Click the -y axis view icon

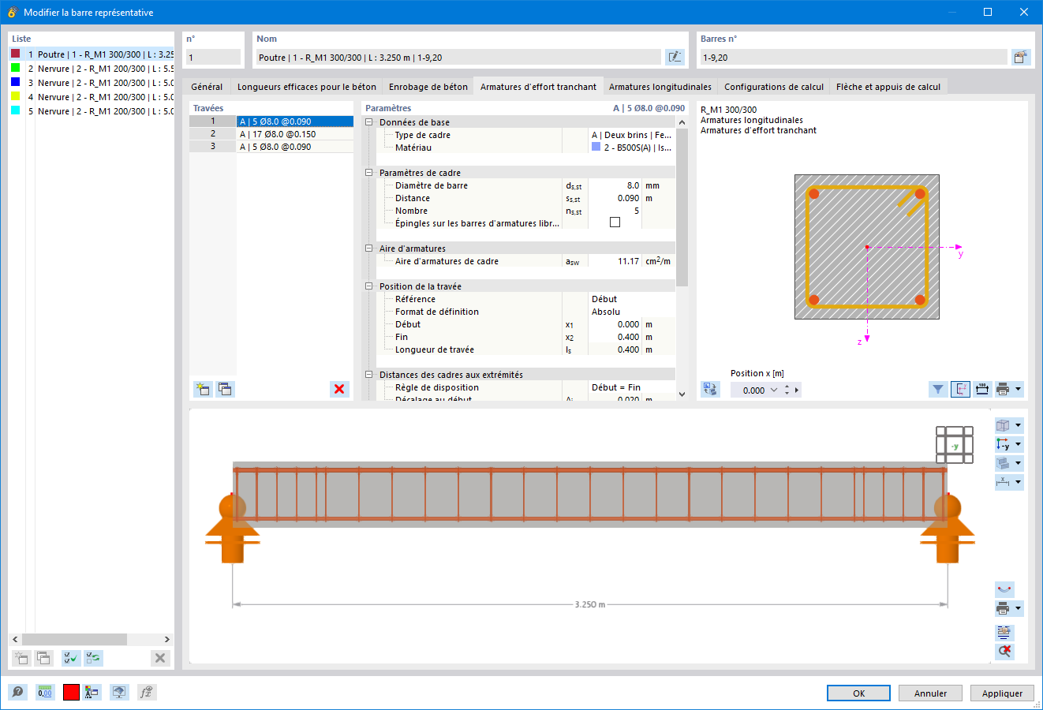(x=1003, y=444)
